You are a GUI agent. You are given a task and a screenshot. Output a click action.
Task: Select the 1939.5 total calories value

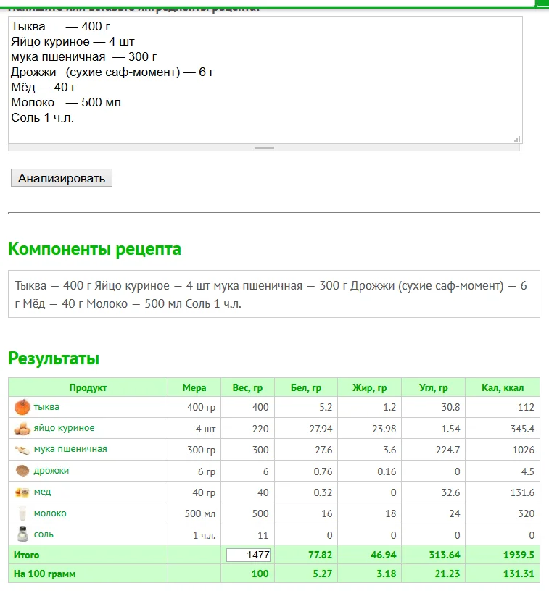coord(519,555)
